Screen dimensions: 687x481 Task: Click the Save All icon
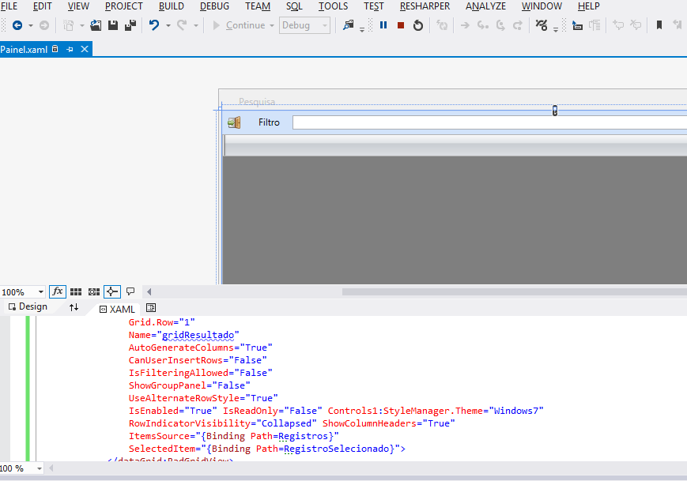[x=130, y=25]
